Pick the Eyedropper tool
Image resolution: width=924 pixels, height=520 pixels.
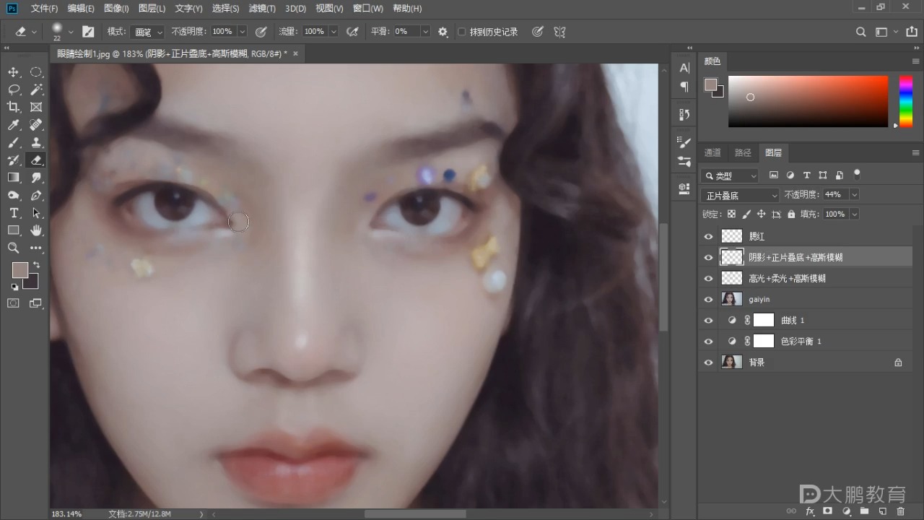coord(13,125)
